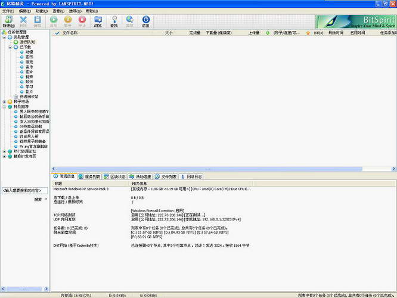Expand the 种子市场 tree node

(x=4, y=101)
